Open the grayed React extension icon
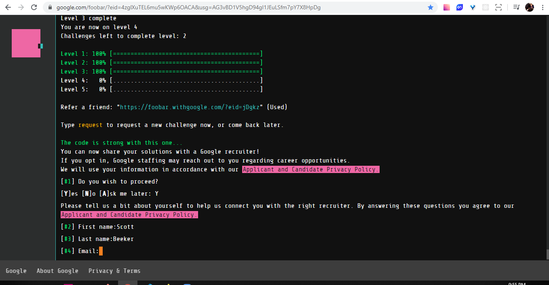 pos(486,7)
